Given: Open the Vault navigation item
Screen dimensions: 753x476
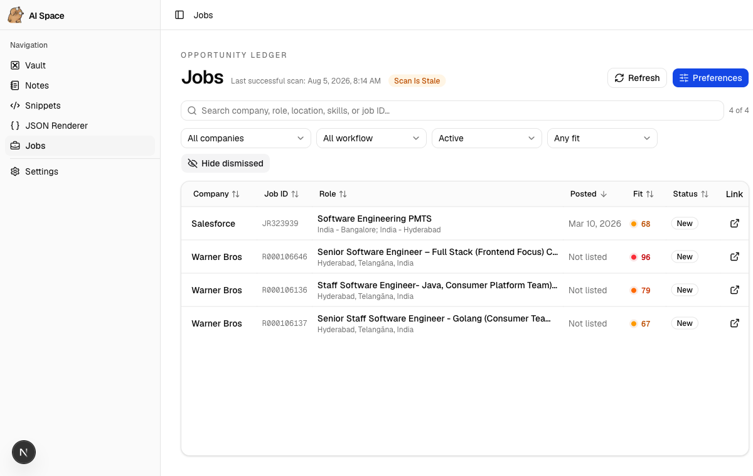Looking at the screenshot, I should [x=80, y=65].
